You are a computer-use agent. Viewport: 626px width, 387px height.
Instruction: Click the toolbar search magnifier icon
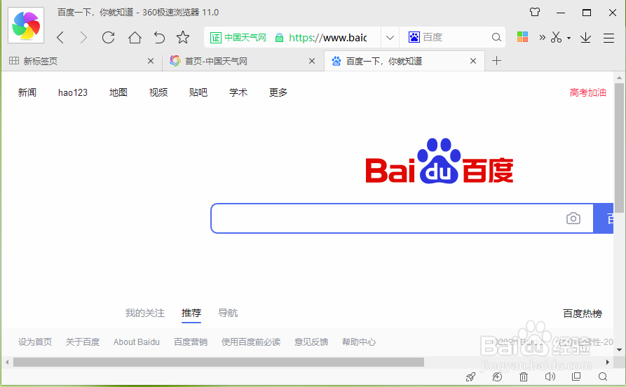496,37
